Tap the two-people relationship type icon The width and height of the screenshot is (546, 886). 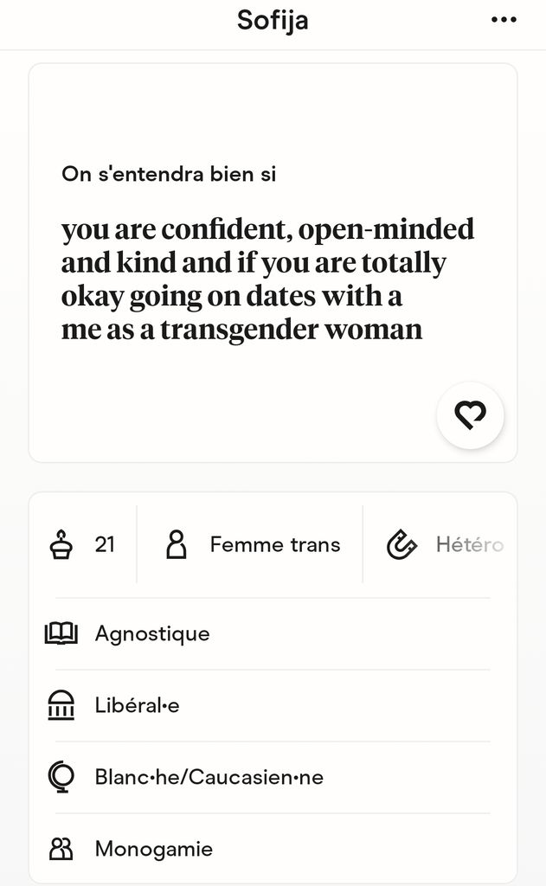pos(61,849)
